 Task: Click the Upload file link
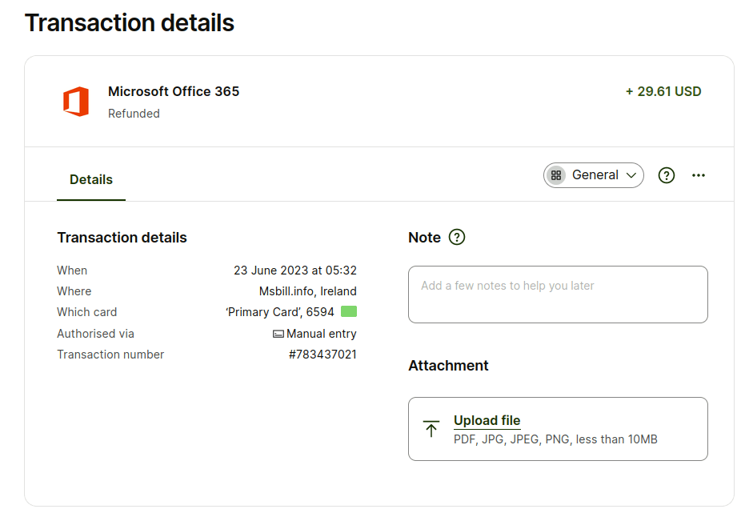tap(487, 420)
